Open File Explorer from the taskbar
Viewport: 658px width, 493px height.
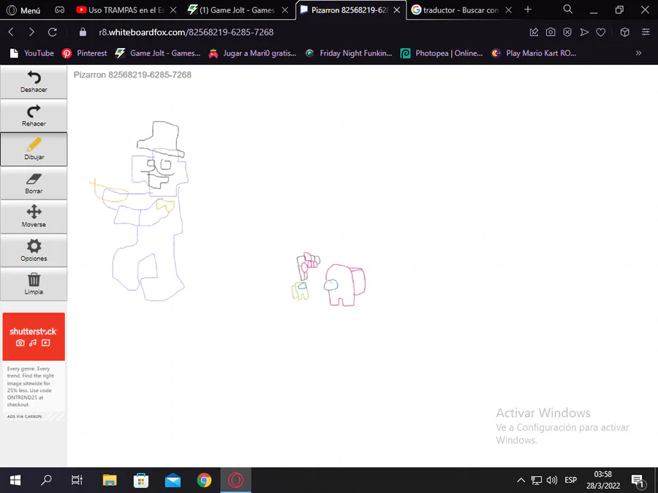tap(110, 480)
